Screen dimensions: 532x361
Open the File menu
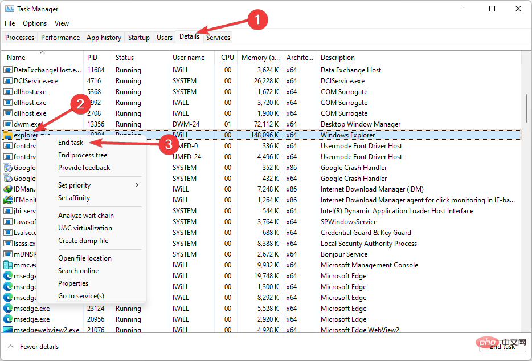tap(10, 23)
